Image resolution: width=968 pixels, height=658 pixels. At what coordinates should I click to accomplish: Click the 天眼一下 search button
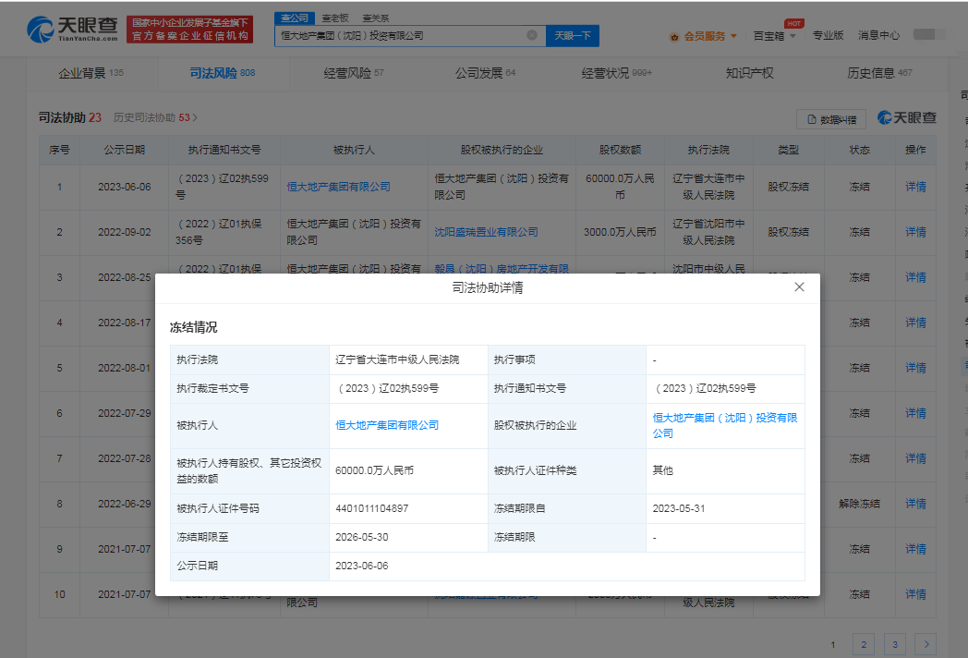coord(573,35)
